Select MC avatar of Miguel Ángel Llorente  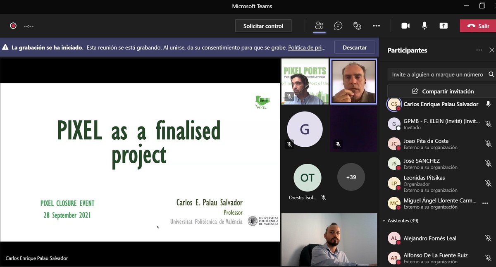[394, 203]
